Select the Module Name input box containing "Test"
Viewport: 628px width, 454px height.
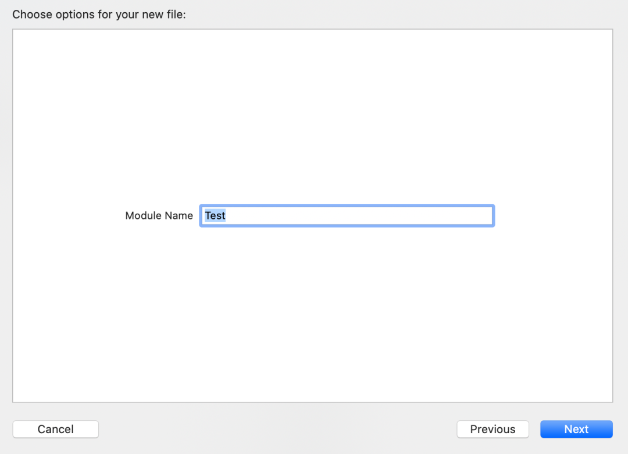click(347, 216)
